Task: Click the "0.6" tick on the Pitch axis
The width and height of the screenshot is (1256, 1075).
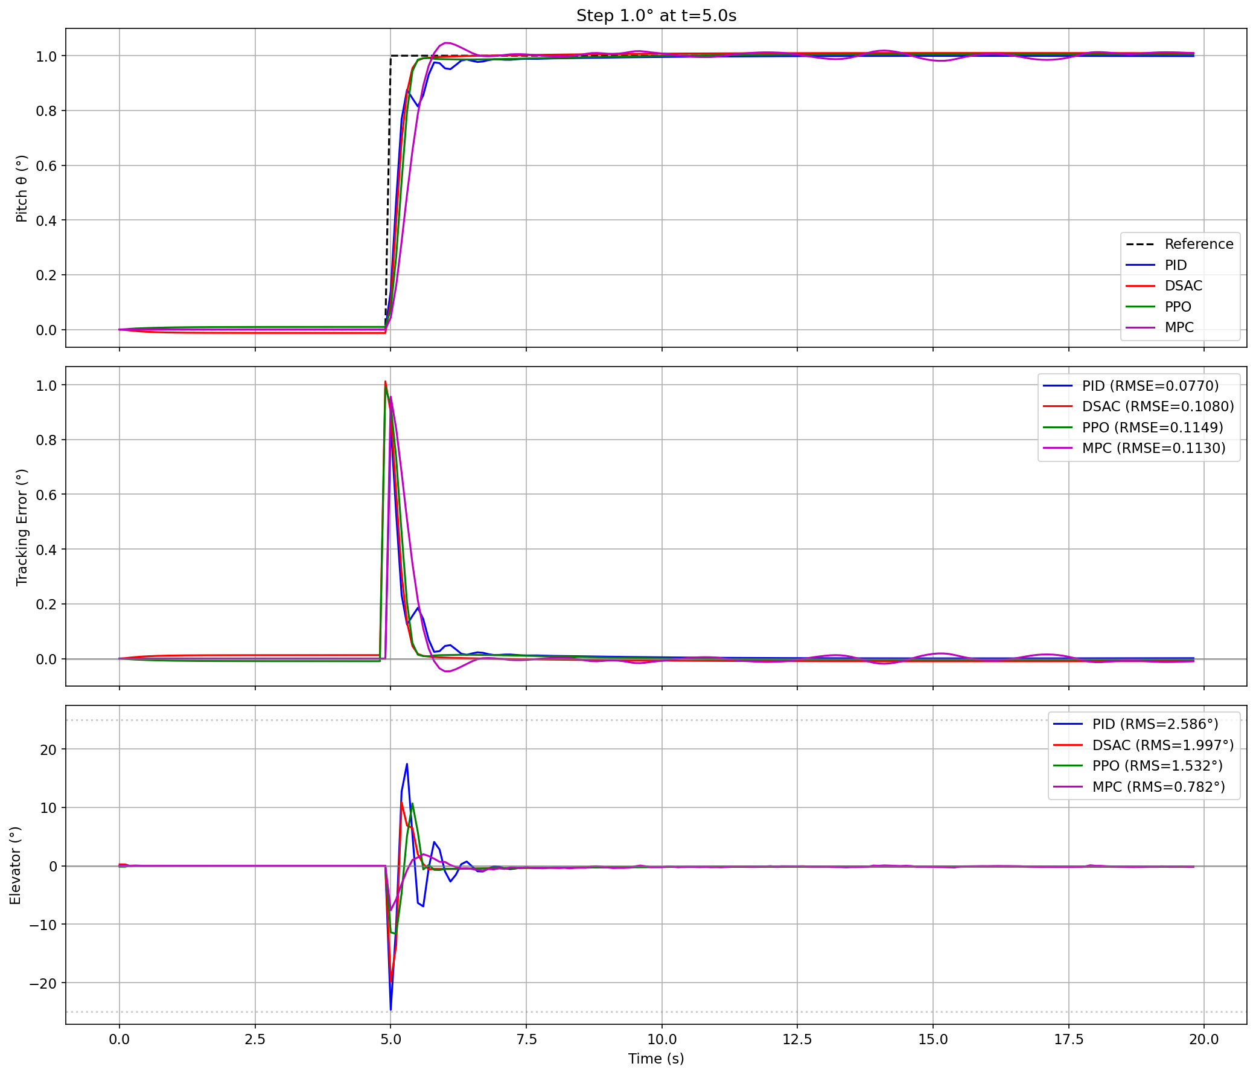Action: coord(46,165)
